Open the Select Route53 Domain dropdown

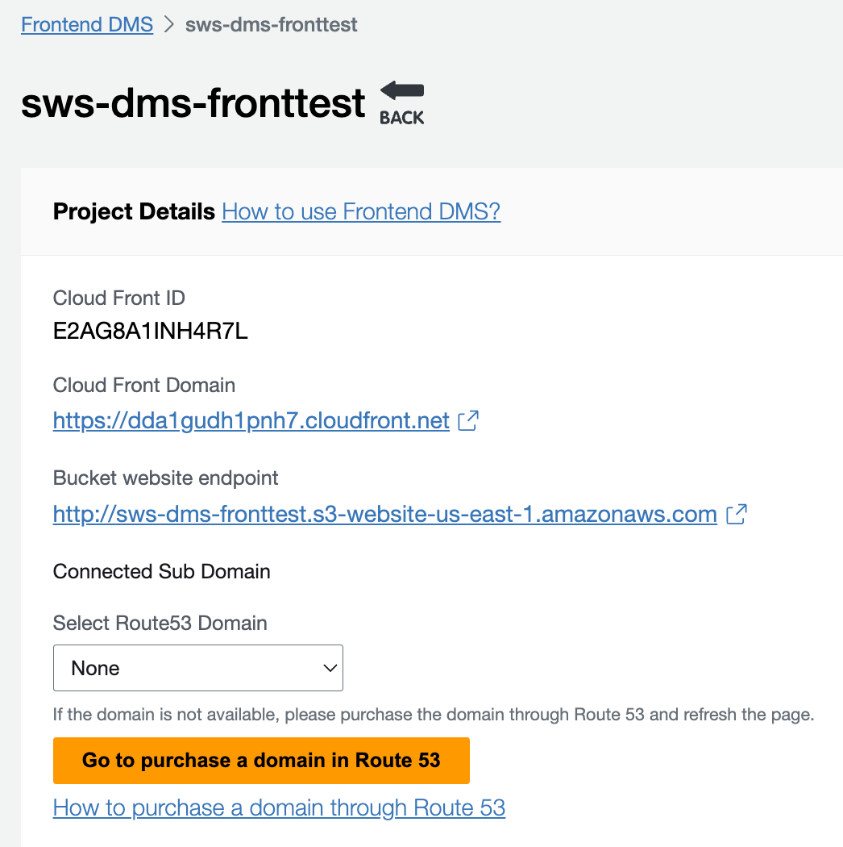[197, 668]
